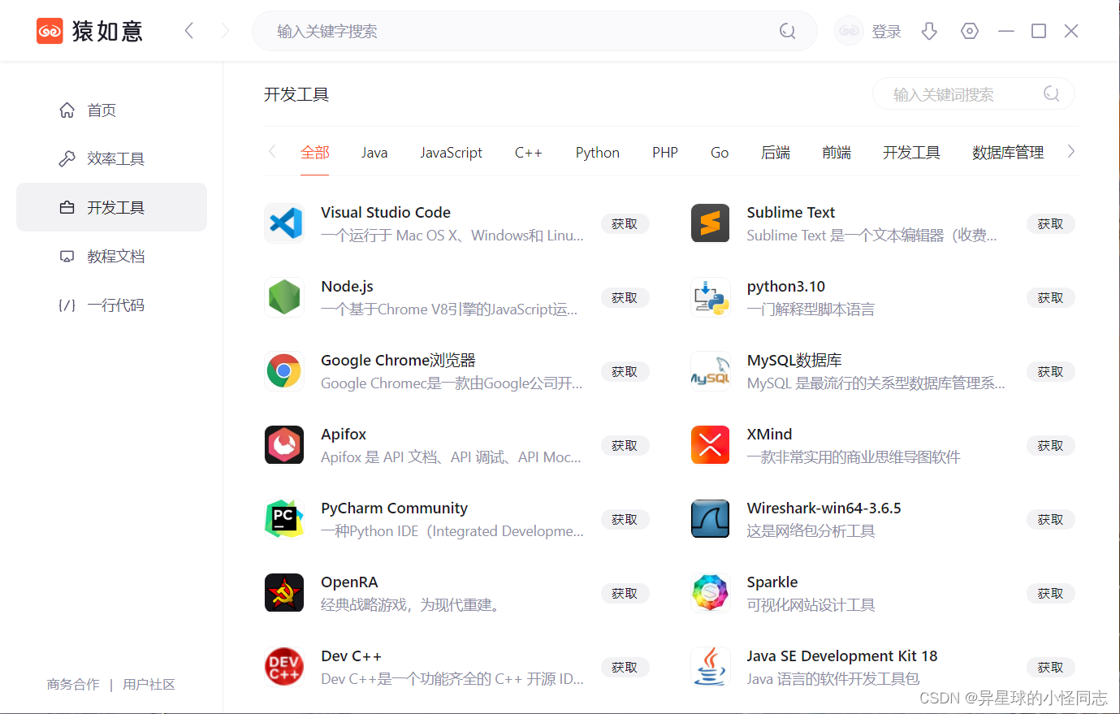Screen dimensions: 1120x714
Task: Switch to the 后端 tab
Action: tap(776, 153)
